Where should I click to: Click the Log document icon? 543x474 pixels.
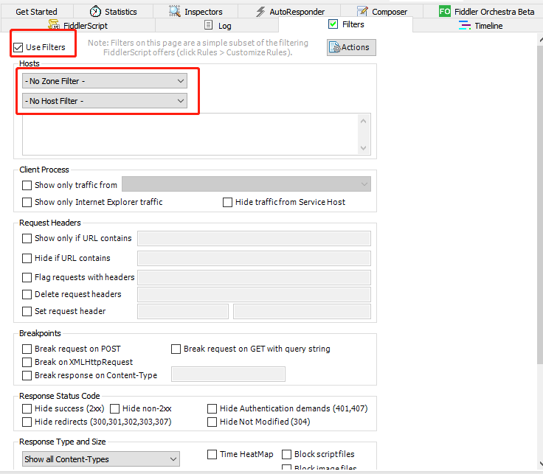(x=208, y=25)
